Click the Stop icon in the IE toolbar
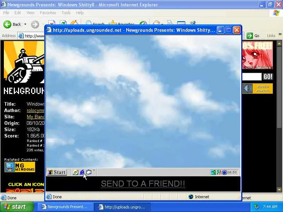The image size is (283, 212). 52,23
